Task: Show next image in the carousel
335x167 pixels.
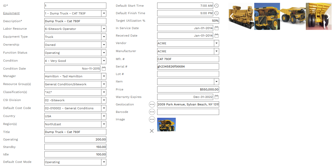Action: tap(328, 16)
